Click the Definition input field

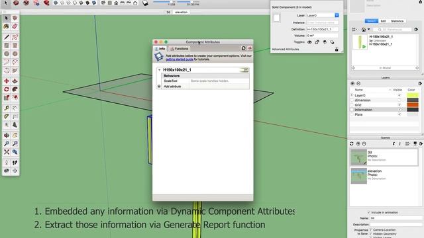click(x=323, y=29)
